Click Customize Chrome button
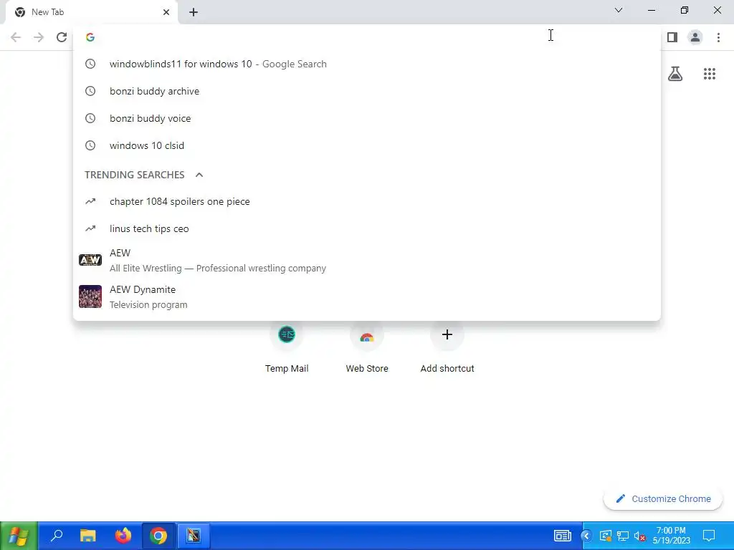 click(663, 498)
